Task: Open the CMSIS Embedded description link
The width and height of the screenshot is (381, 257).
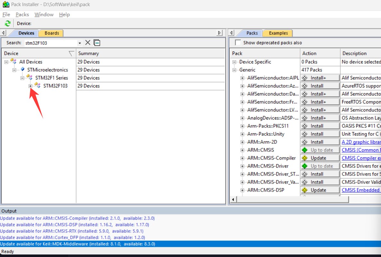Action: (361, 190)
